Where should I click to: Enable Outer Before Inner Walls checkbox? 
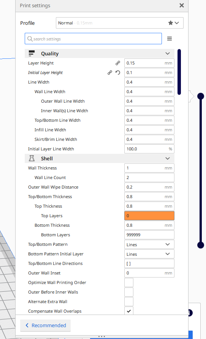(129, 292)
